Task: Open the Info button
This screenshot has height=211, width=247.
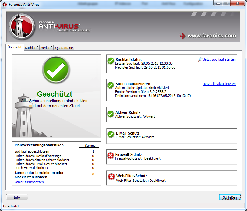Action: (x=17, y=197)
